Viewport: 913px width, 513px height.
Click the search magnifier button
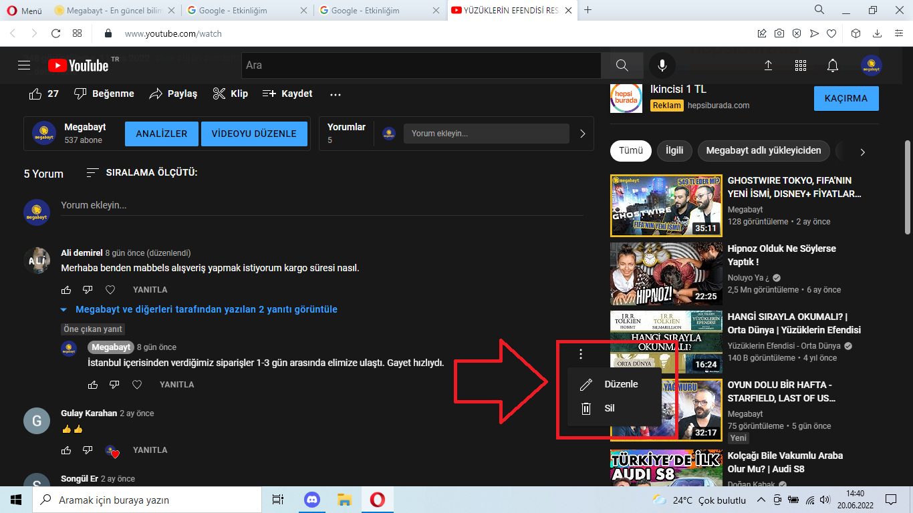click(622, 65)
